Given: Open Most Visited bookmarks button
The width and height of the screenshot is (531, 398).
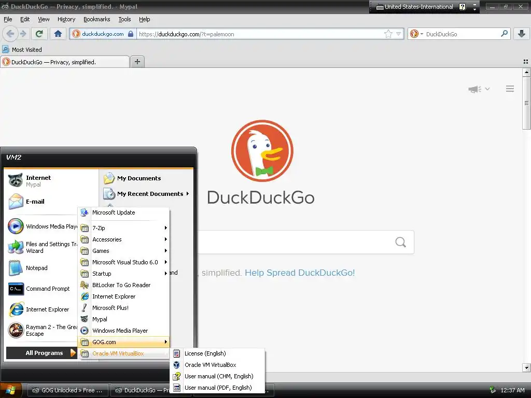Looking at the screenshot, I should (22, 49).
